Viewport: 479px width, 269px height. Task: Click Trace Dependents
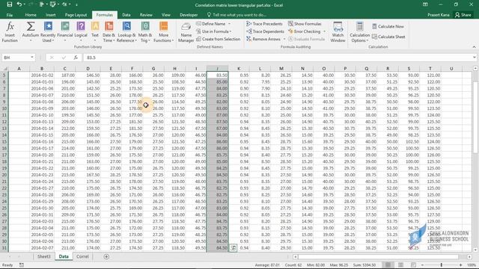[x=265, y=31]
